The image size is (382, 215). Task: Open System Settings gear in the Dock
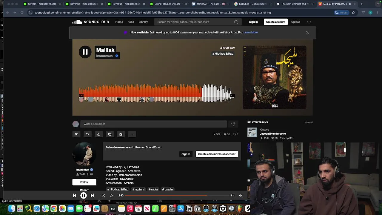(x=172, y=209)
